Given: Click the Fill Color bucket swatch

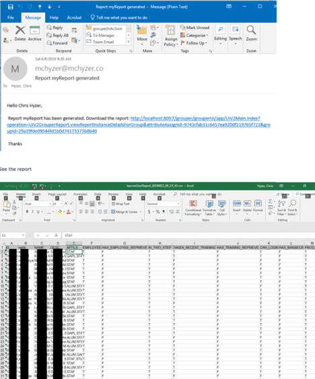Looking at the screenshot, I should (x=60, y=212).
